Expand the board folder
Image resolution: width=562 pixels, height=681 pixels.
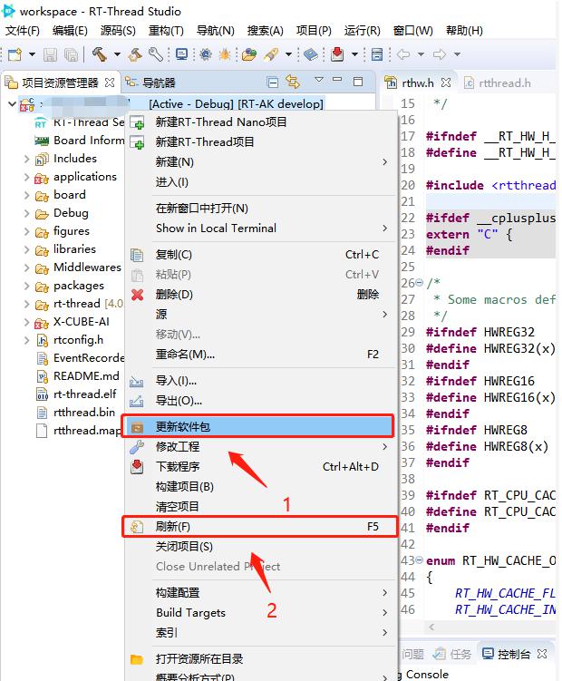pyautogui.click(x=27, y=196)
